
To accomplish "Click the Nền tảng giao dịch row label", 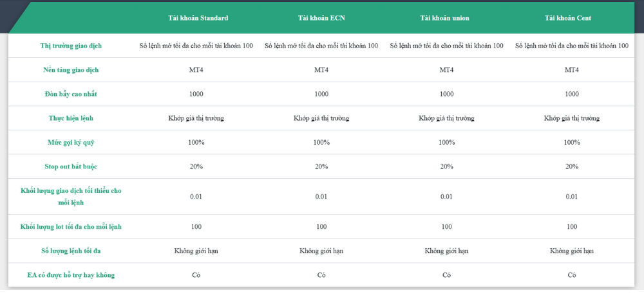I will pos(71,69).
